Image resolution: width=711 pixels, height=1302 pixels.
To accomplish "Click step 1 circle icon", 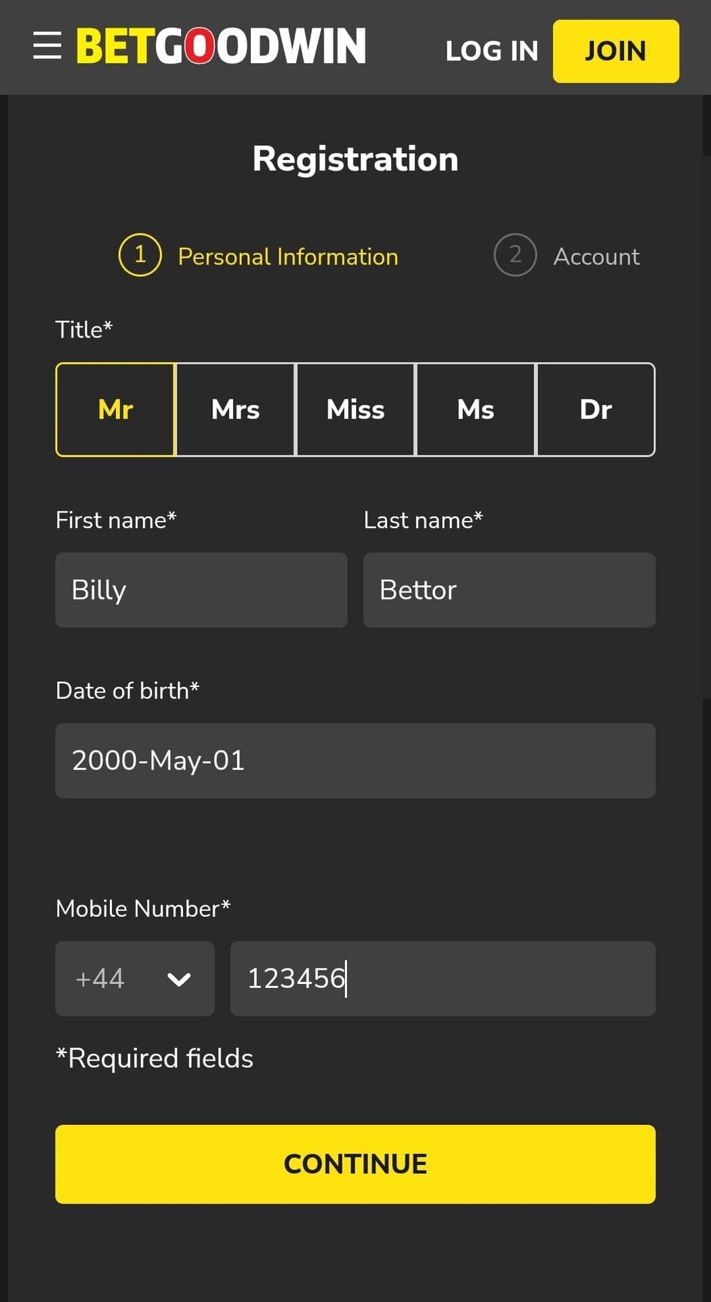I will [x=140, y=255].
